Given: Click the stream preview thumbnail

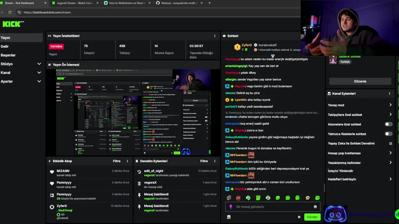Looking at the screenshot, I should 133,112.
